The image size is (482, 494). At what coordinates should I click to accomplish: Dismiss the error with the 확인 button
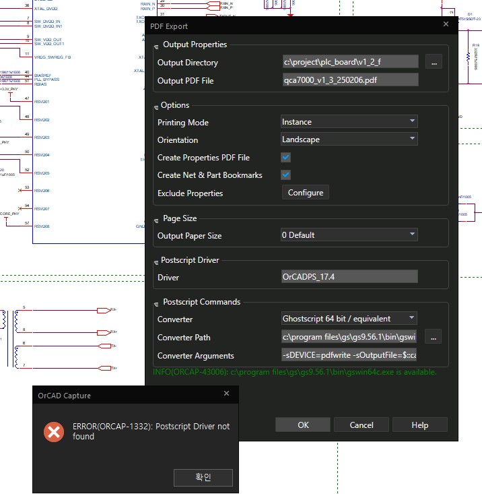click(203, 477)
